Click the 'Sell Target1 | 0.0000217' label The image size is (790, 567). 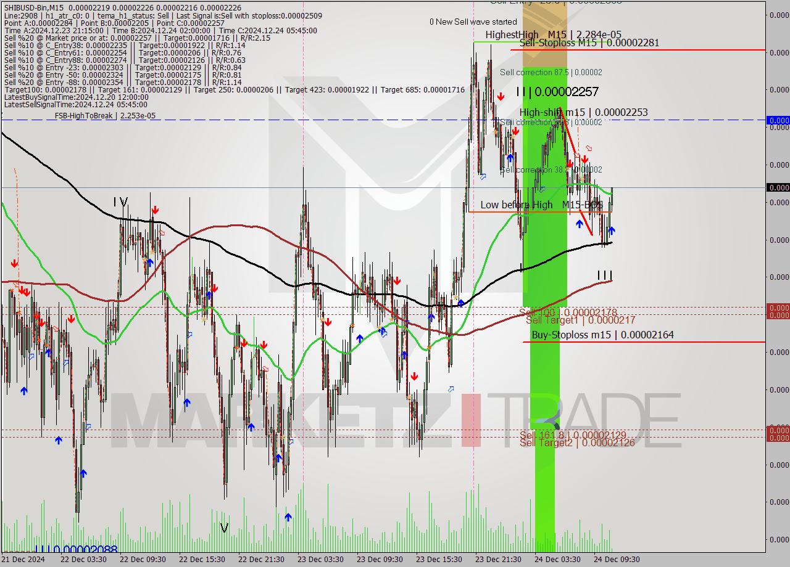(580, 320)
